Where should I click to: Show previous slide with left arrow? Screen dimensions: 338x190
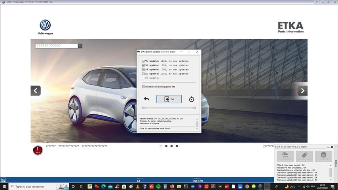(x=36, y=91)
